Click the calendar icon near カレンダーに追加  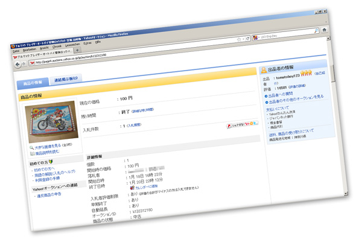(132, 188)
